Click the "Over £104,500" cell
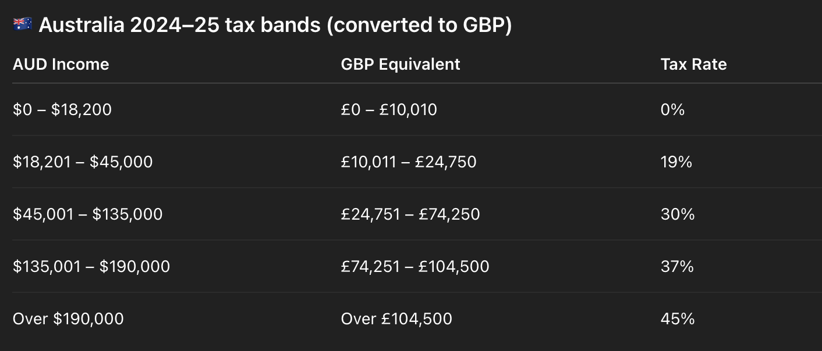This screenshot has width=822, height=351. (x=396, y=318)
